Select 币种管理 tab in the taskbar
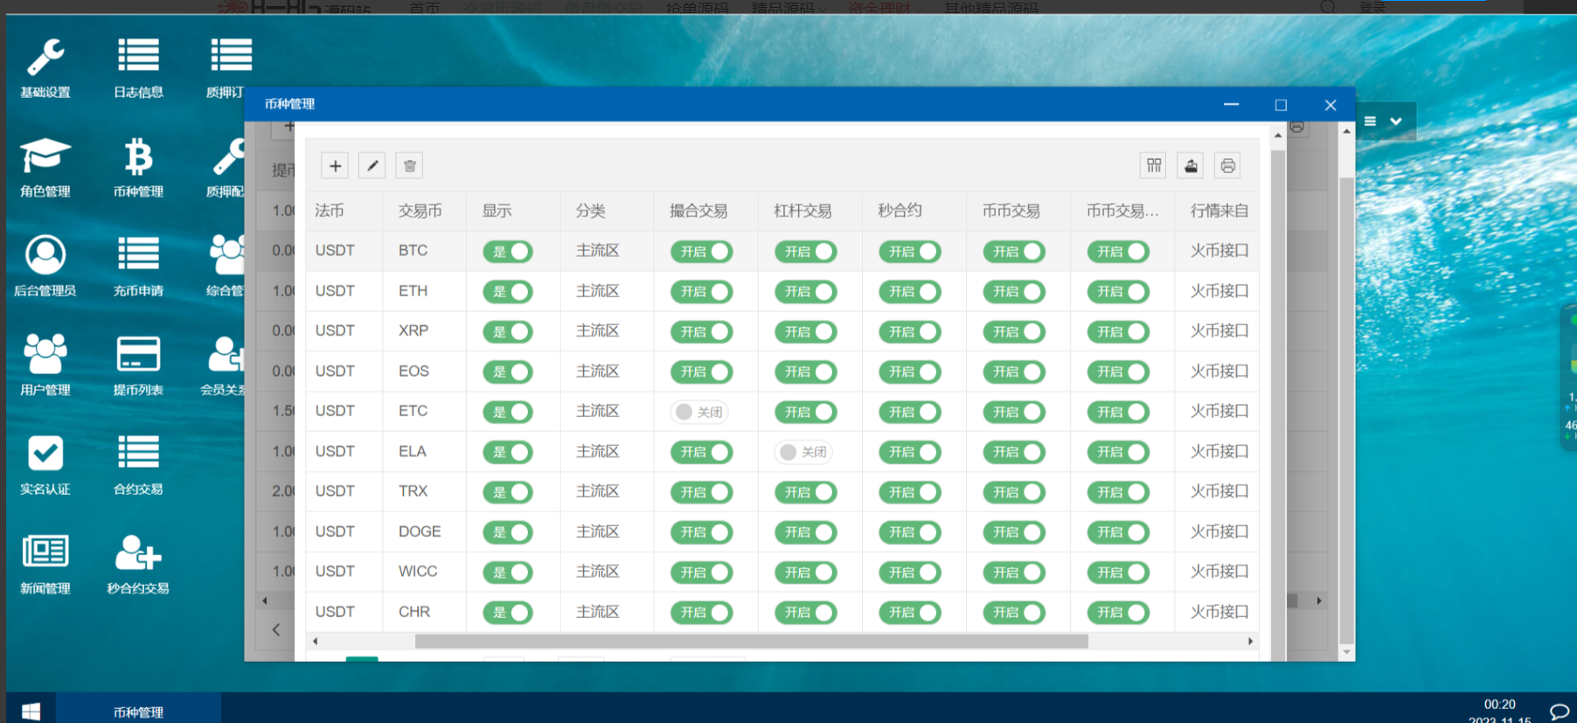 pyautogui.click(x=138, y=712)
